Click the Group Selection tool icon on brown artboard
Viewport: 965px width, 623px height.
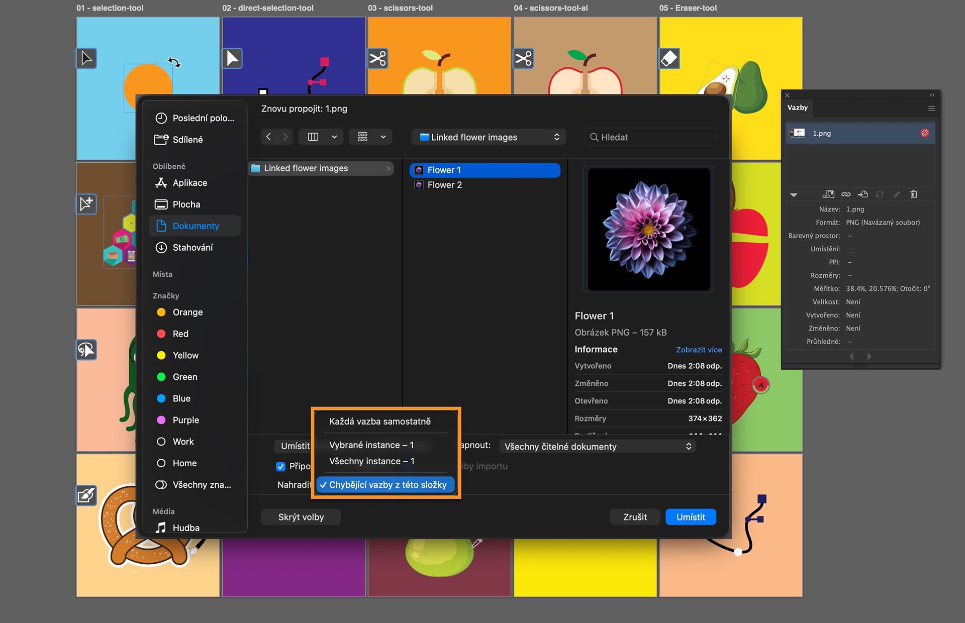[86, 204]
